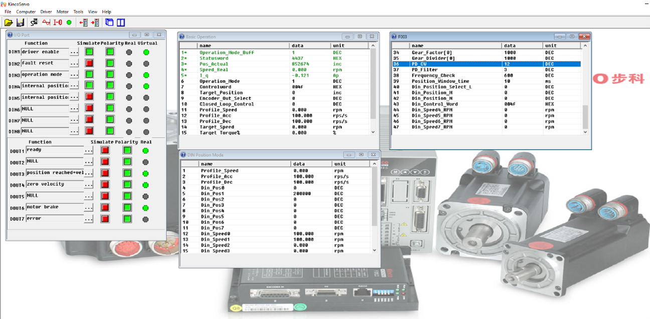Click down arrow of Basic Operation scrollbar
Screen dimensions: 650x319
(x=373, y=132)
